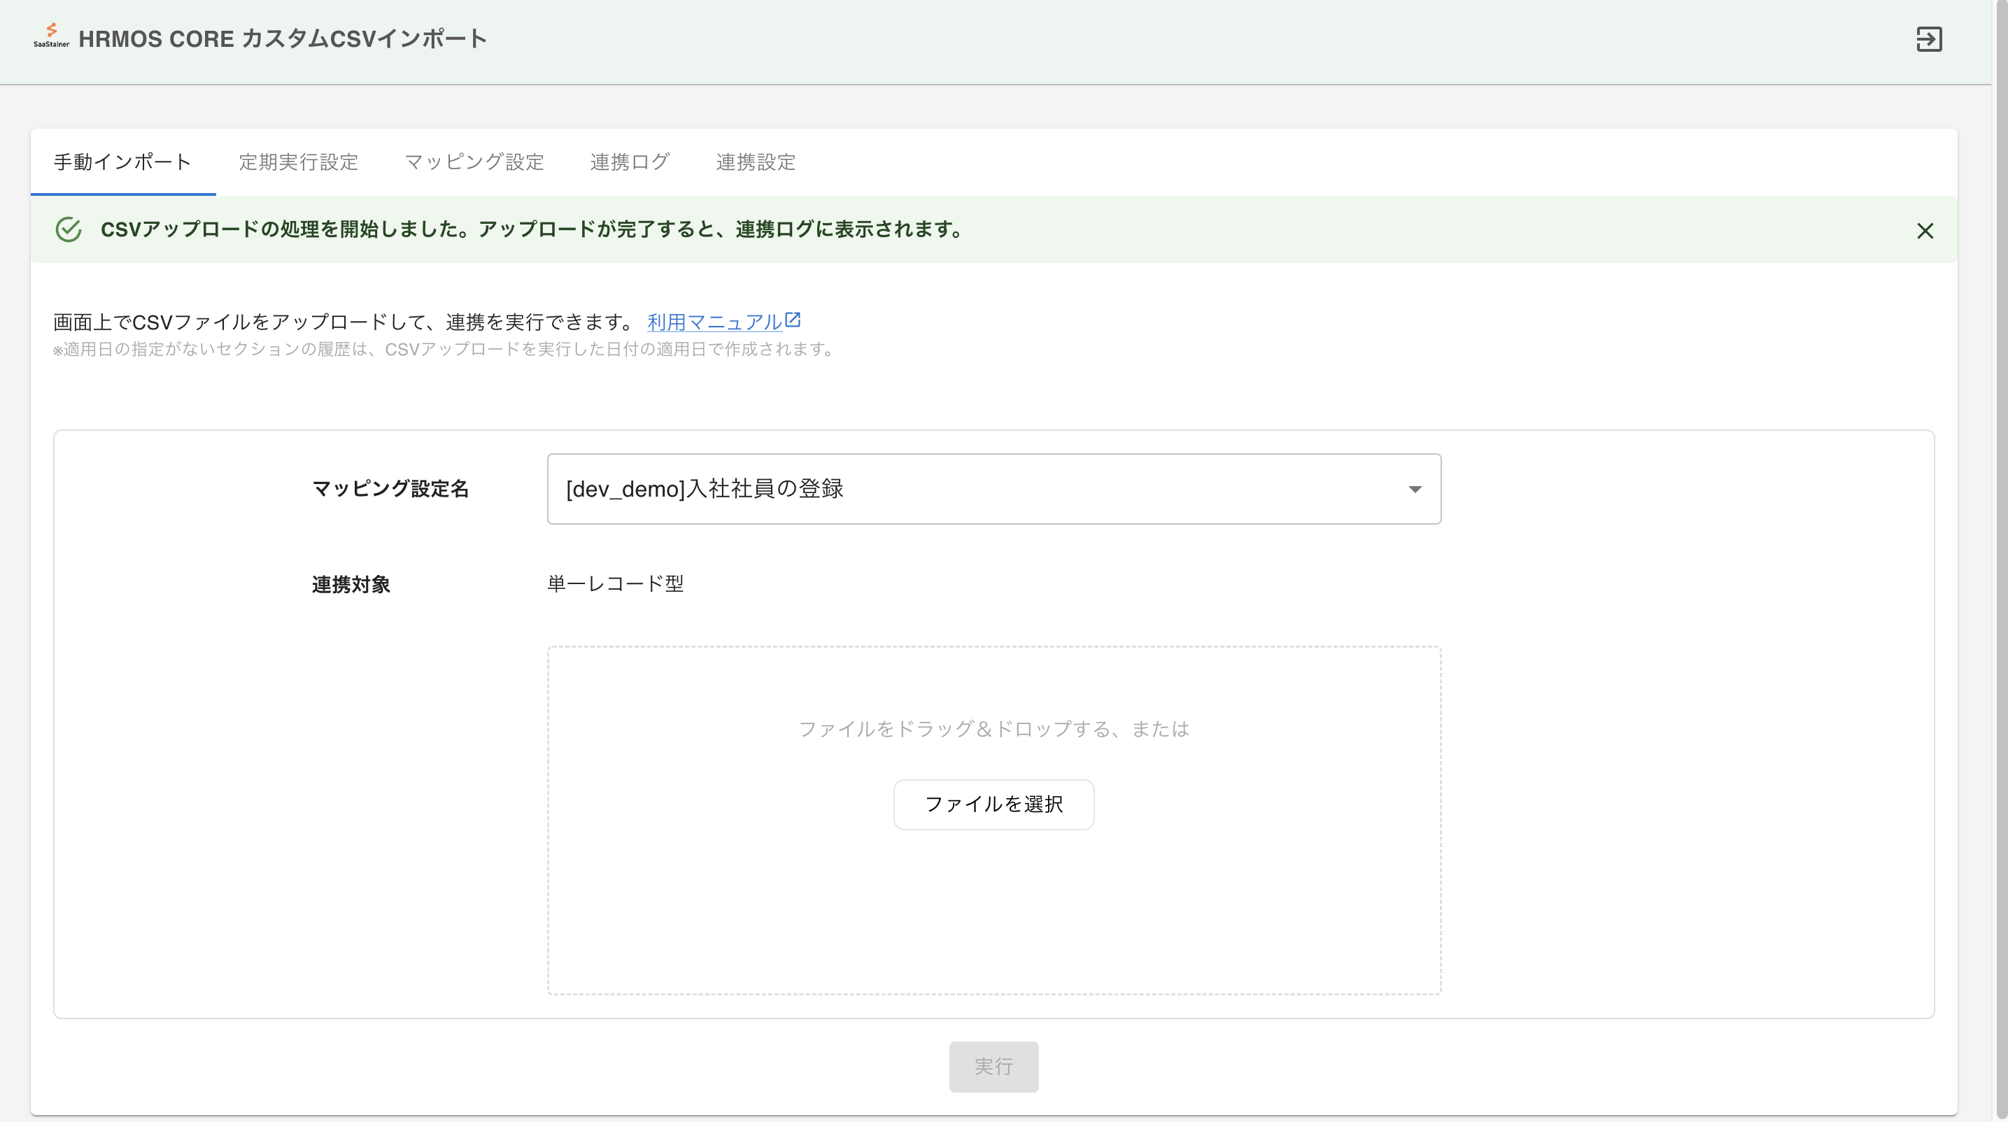Image resolution: width=2008 pixels, height=1122 pixels.
Task: Dismiss the CSV upload notification banner
Action: click(x=1925, y=231)
